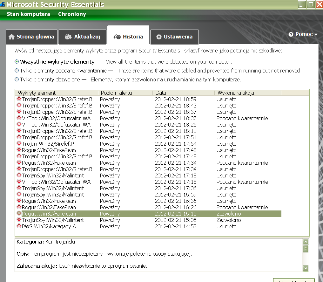Click threat icon for TrojanDropper Sirefef.B at 18:37
Image resolution: width=323 pixels, height=282 pixels.
(x=19, y=112)
